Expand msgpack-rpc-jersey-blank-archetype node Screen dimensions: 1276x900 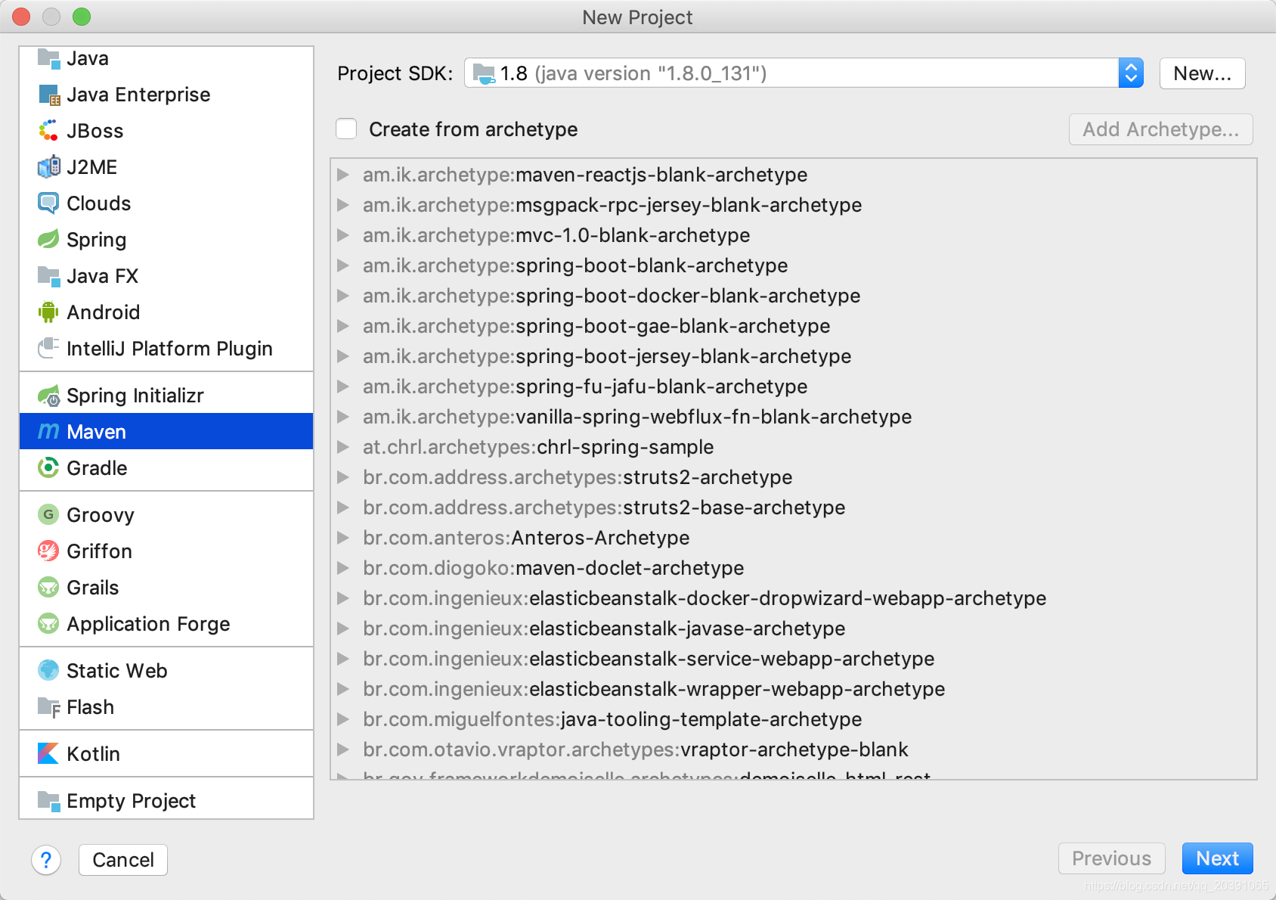[x=343, y=205]
